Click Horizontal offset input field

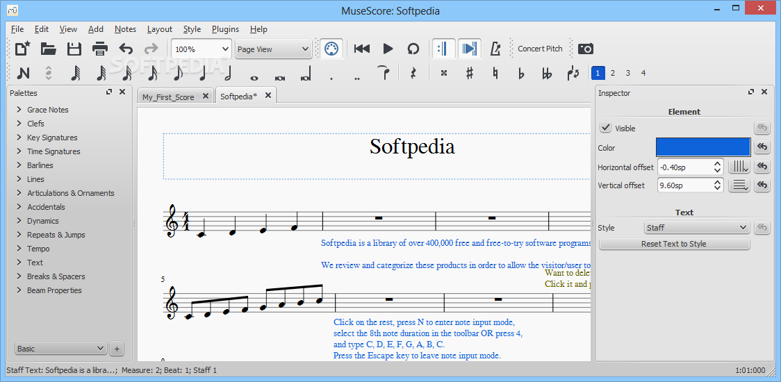tap(691, 167)
